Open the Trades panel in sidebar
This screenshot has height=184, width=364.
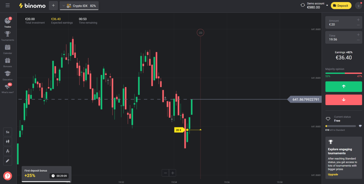(x=7, y=22)
